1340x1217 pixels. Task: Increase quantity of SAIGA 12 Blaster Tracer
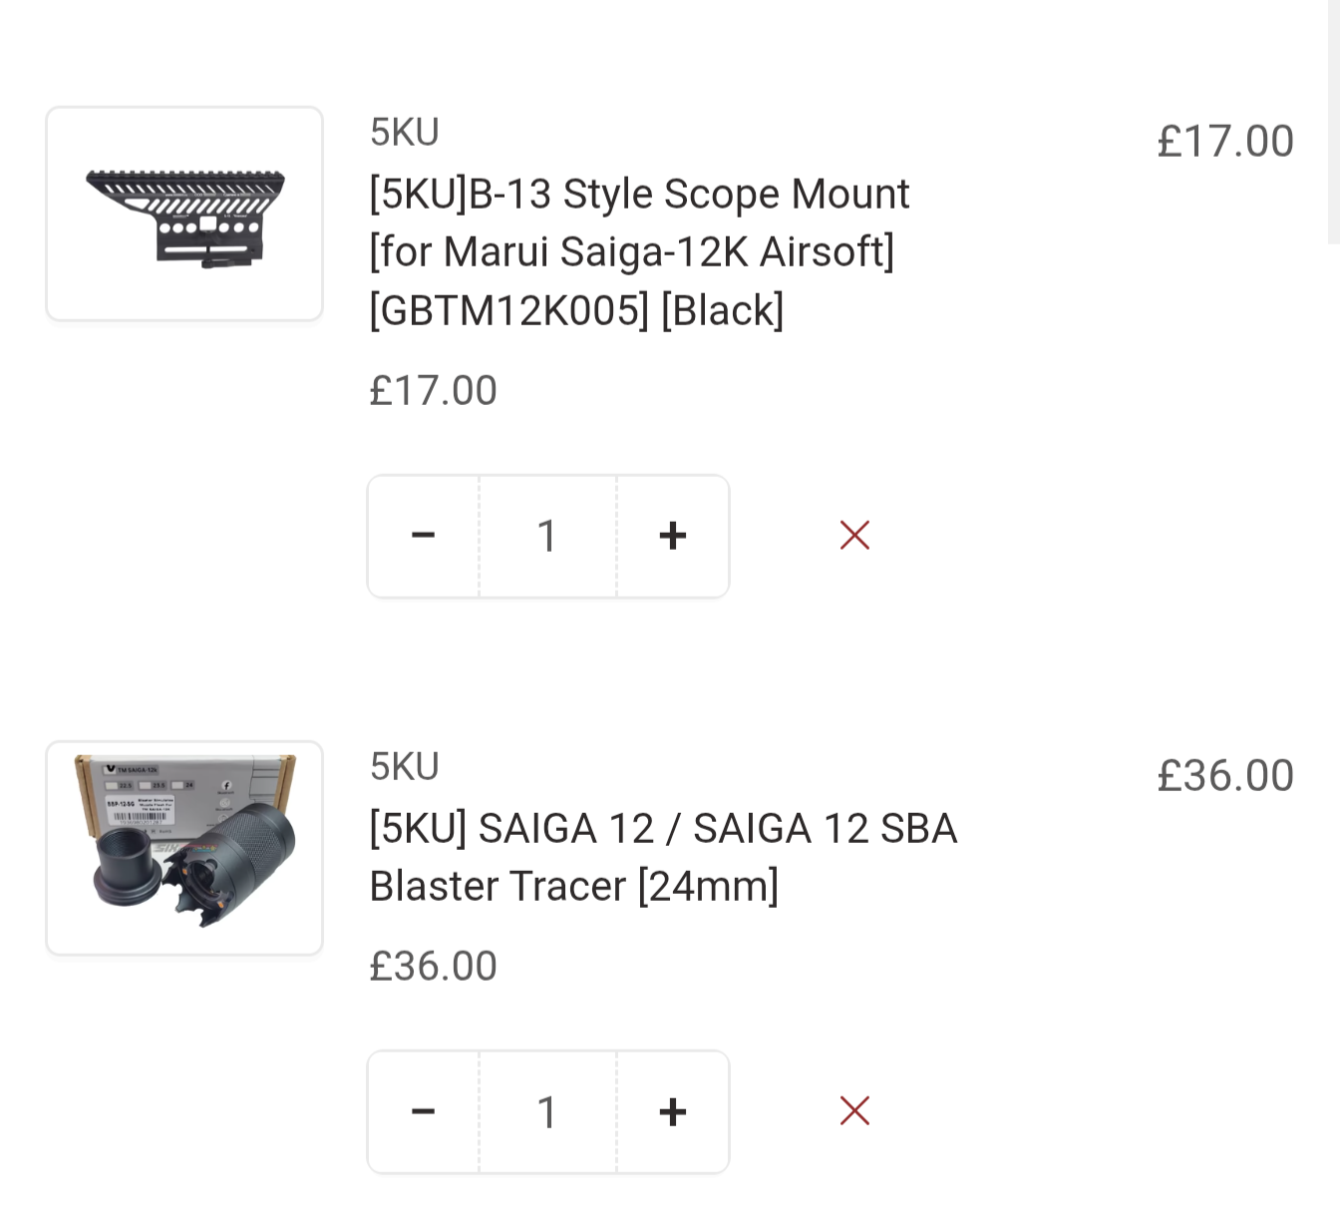(x=673, y=1111)
